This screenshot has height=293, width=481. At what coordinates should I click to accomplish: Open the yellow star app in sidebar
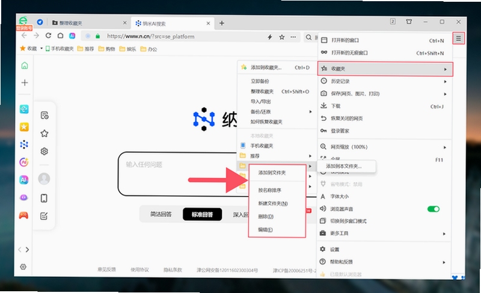(x=24, y=127)
